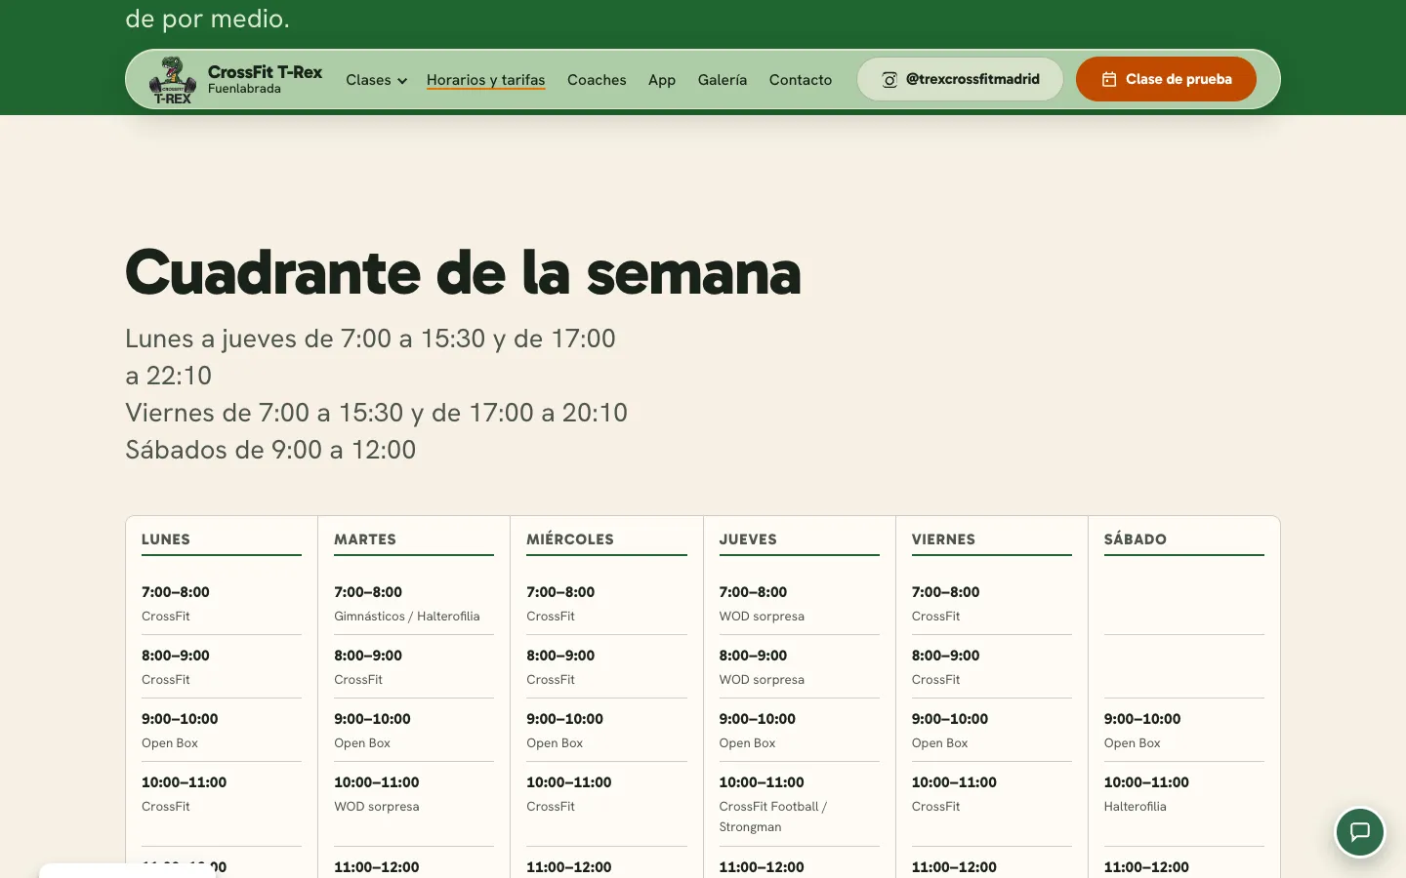Select the LUNES column header
The height and width of the screenshot is (878, 1406).
(166, 539)
